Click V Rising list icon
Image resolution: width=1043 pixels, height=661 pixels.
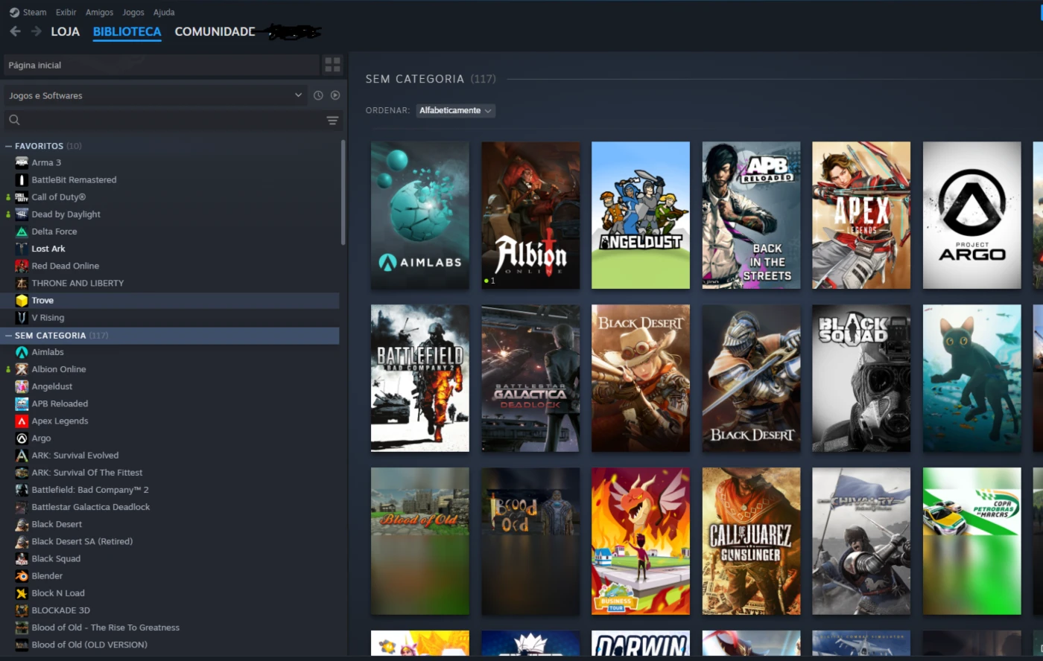(22, 317)
